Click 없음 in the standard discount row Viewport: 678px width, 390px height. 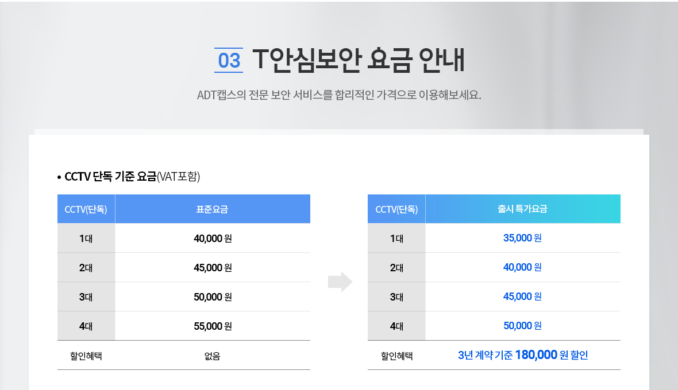tap(213, 356)
